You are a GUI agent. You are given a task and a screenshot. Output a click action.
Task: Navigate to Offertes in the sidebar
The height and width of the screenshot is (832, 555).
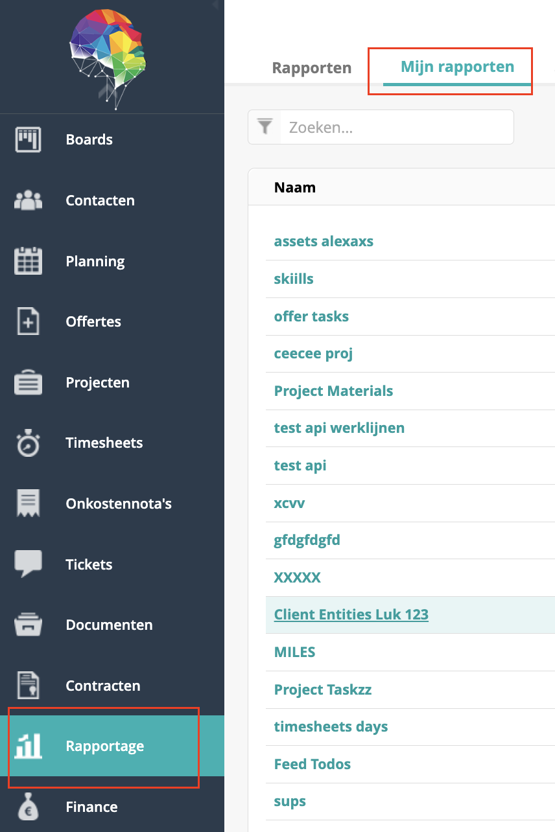tap(93, 321)
